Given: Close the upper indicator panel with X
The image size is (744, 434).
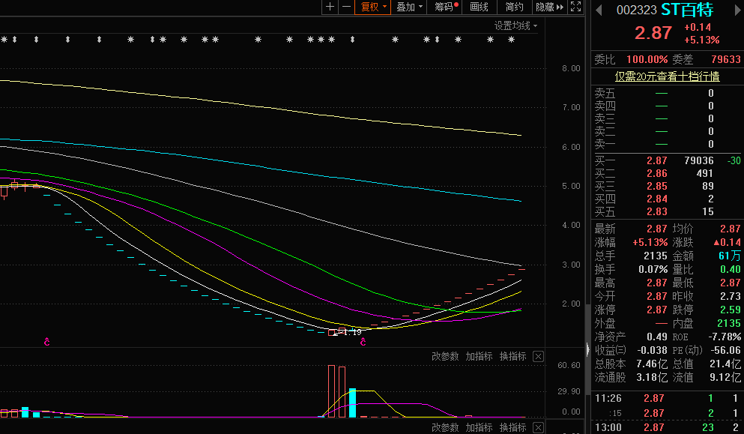Looking at the screenshot, I should pyautogui.click(x=538, y=357).
